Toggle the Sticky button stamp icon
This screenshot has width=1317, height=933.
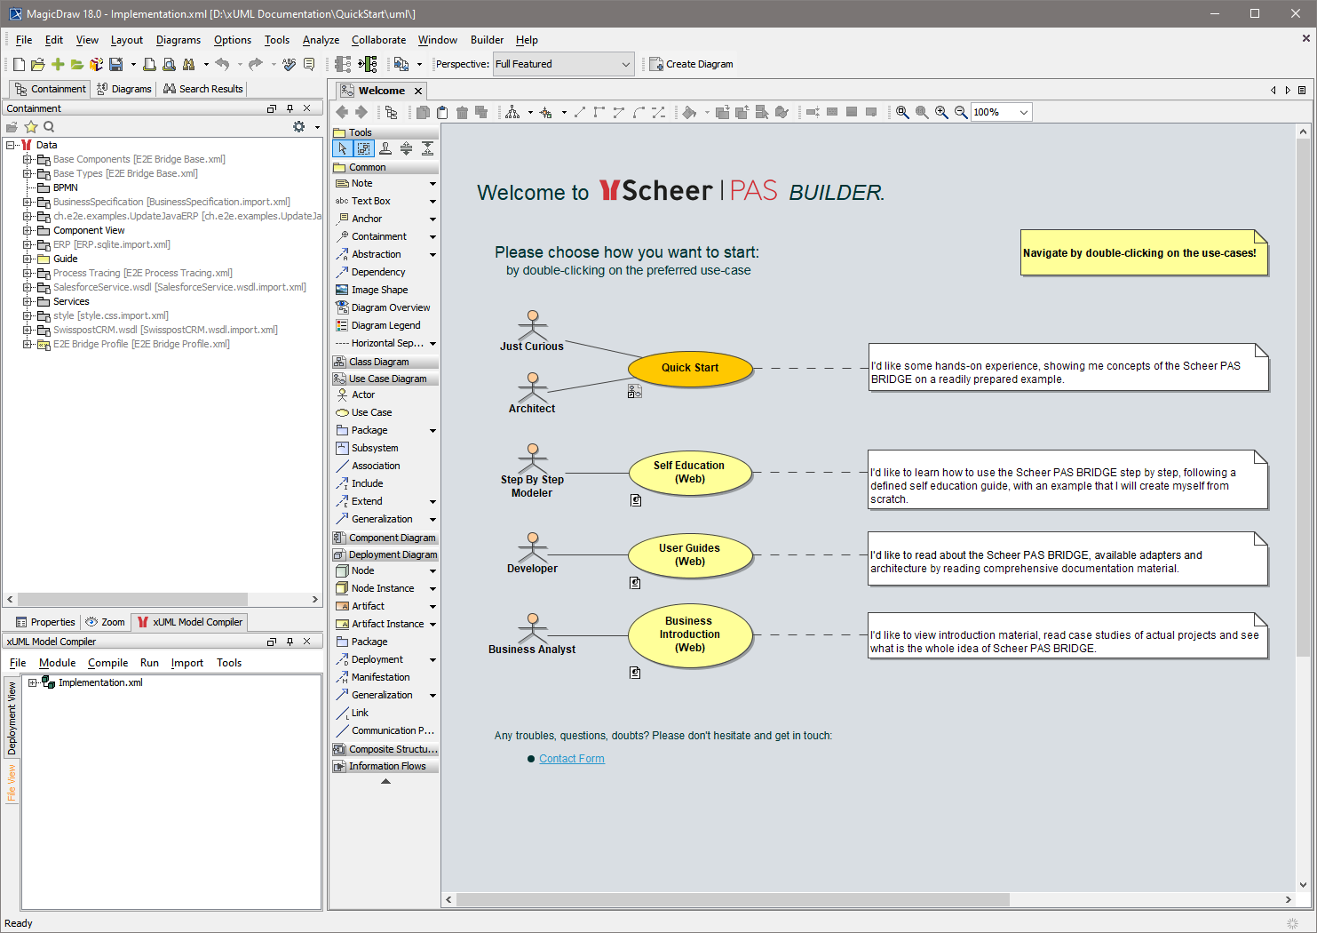pyautogui.click(x=385, y=148)
